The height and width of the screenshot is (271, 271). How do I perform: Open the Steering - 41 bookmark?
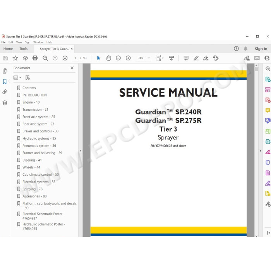pos(32,160)
